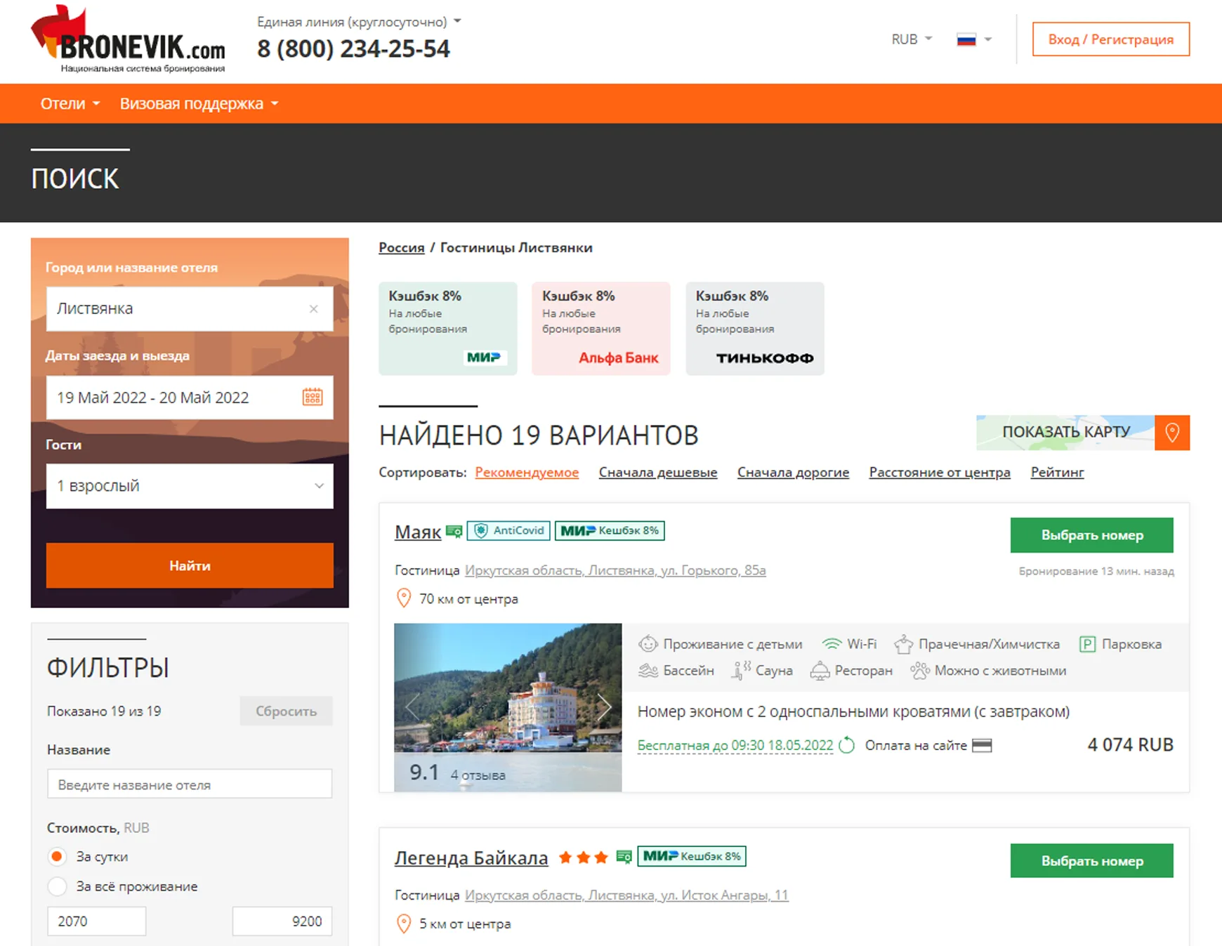Sort results by Рейтинг
Image resolution: width=1222 pixels, height=946 pixels.
click(x=1057, y=473)
